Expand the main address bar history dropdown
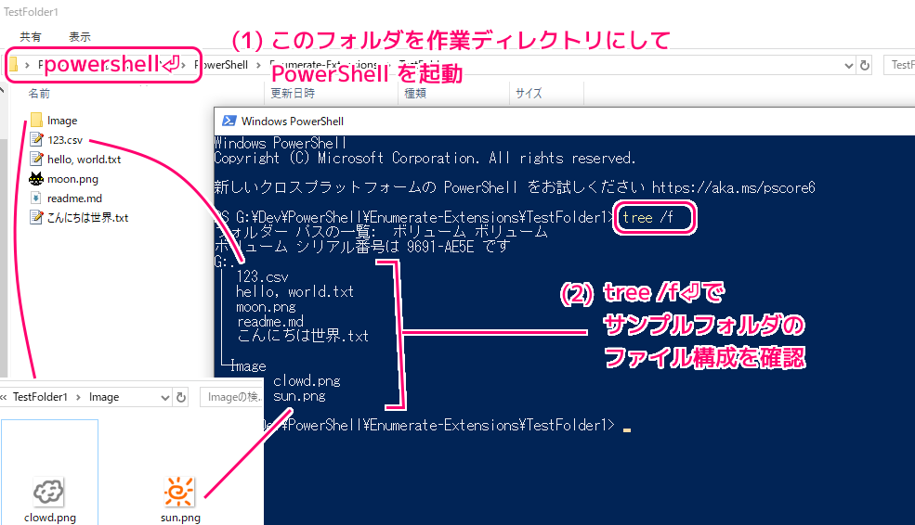The height and width of the screenshot is (525, 915). pyautogui.click(x=847, y=65)
